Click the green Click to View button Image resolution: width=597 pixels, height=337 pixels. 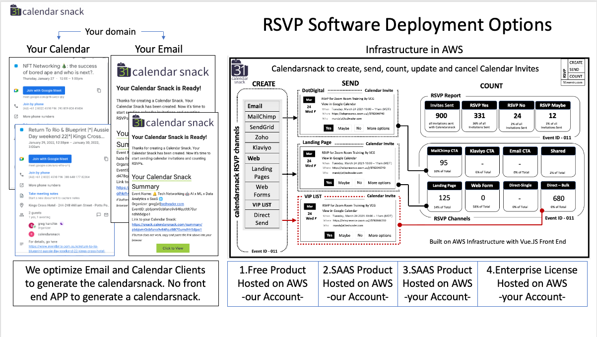pos(173,248)
